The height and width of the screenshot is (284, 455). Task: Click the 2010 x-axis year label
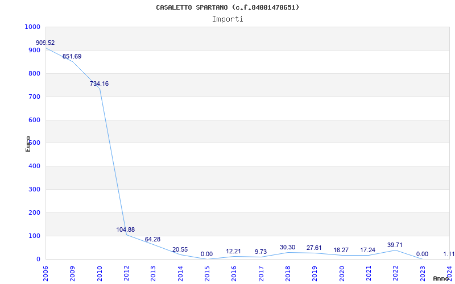(99, 274)
